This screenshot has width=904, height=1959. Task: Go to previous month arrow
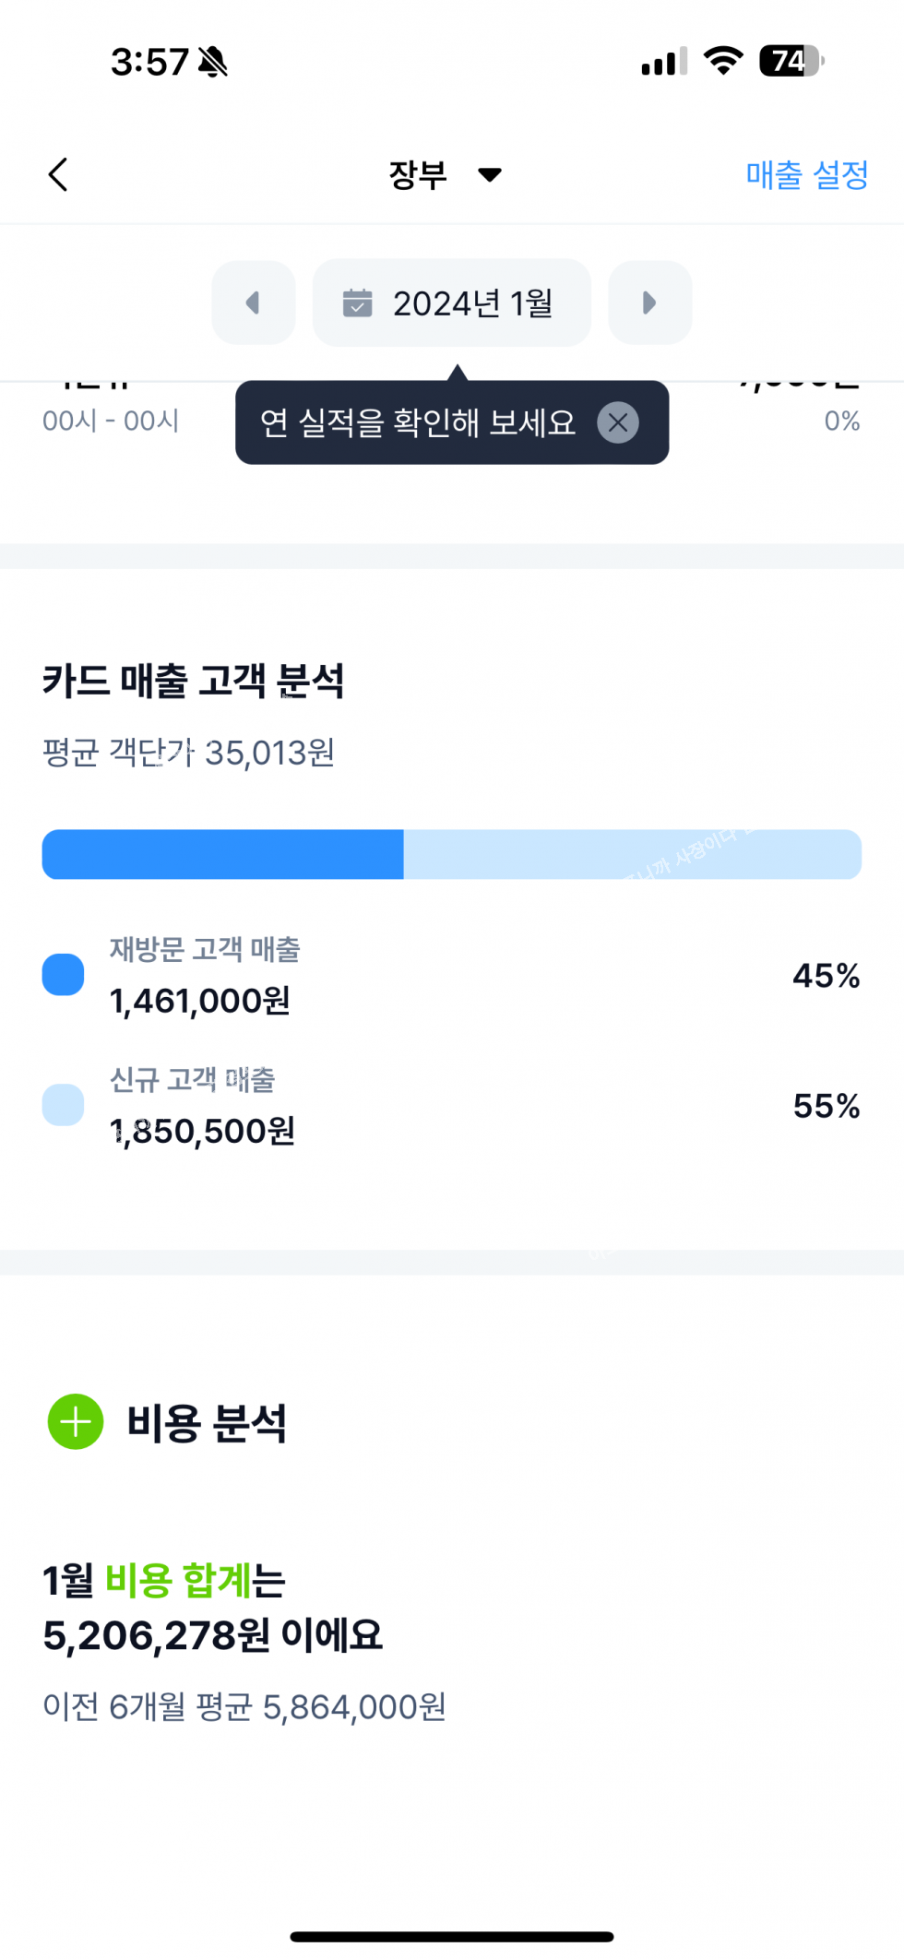coord(253,303)
